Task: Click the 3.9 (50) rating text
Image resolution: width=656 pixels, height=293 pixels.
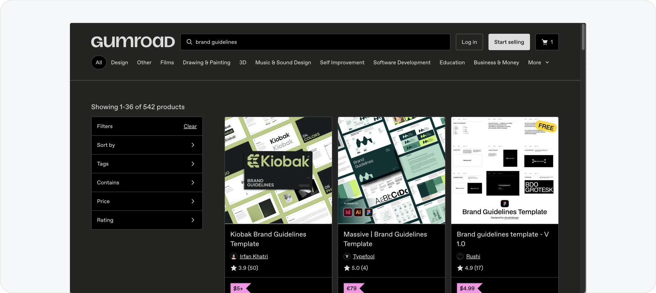Action: click(248, 268)
